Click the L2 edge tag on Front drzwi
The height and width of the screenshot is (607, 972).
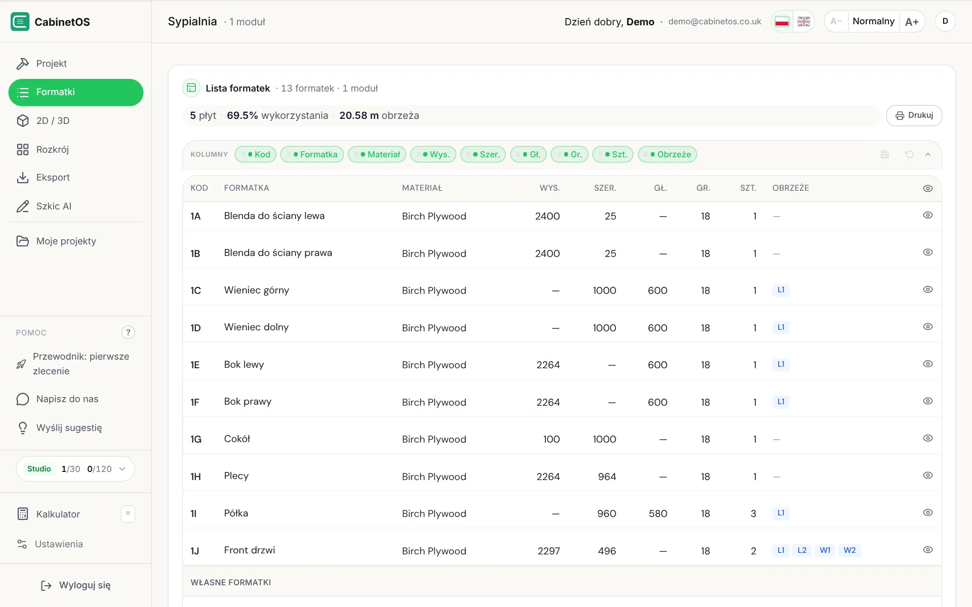[x=802, y=550]
